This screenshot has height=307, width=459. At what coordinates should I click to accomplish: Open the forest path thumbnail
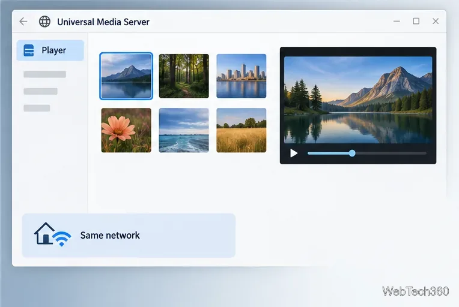(184, 76)
